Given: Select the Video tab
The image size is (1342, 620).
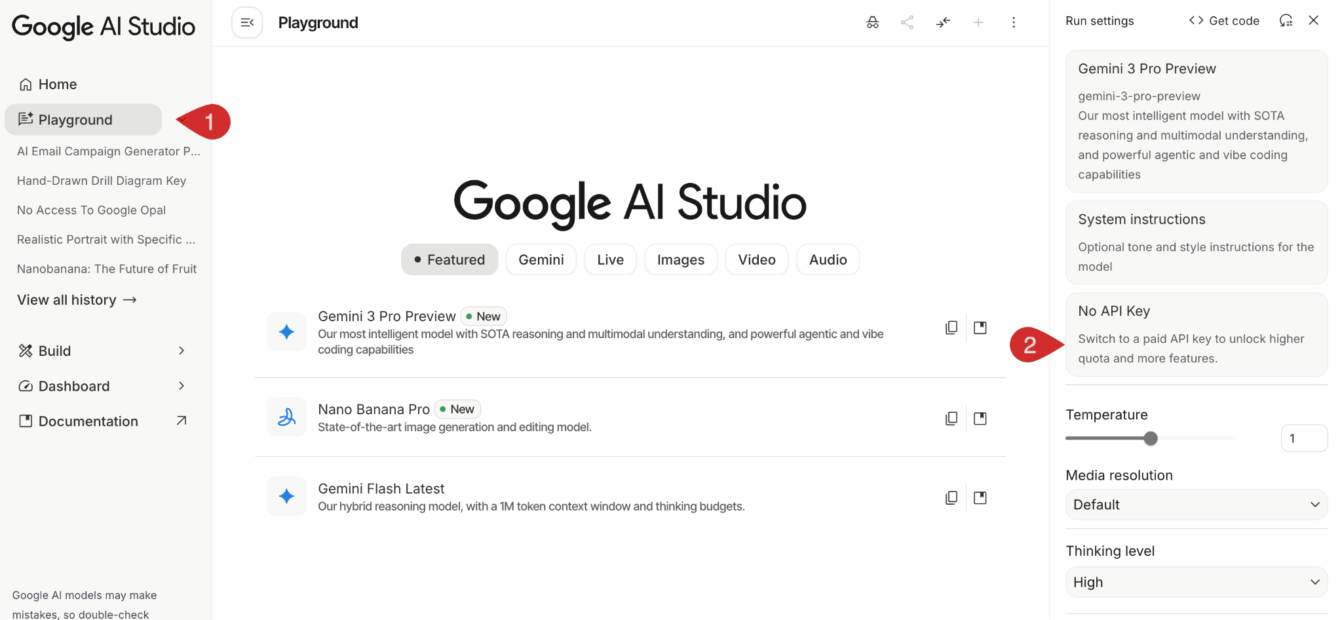Looking at the screenshot, I should tap(757, 260).
